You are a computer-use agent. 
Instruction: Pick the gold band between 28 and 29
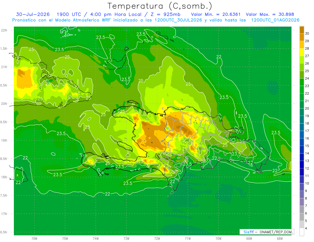click(x=302, y=45)
